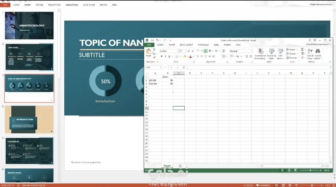The height and width of the screenshot is (187, 336).
Task: Switch Excel to Page Break Preview
Action: 296,170
